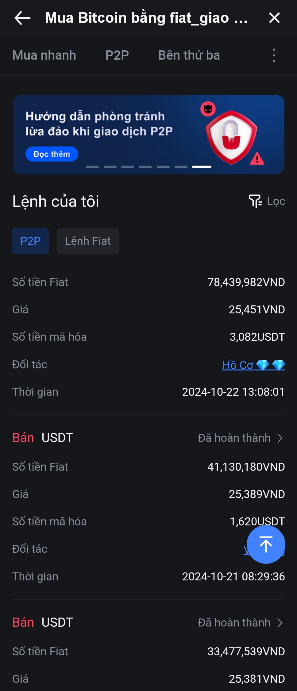Open the three-dot more options menu
The image size is (297, 691).
(x=274, y=56)
